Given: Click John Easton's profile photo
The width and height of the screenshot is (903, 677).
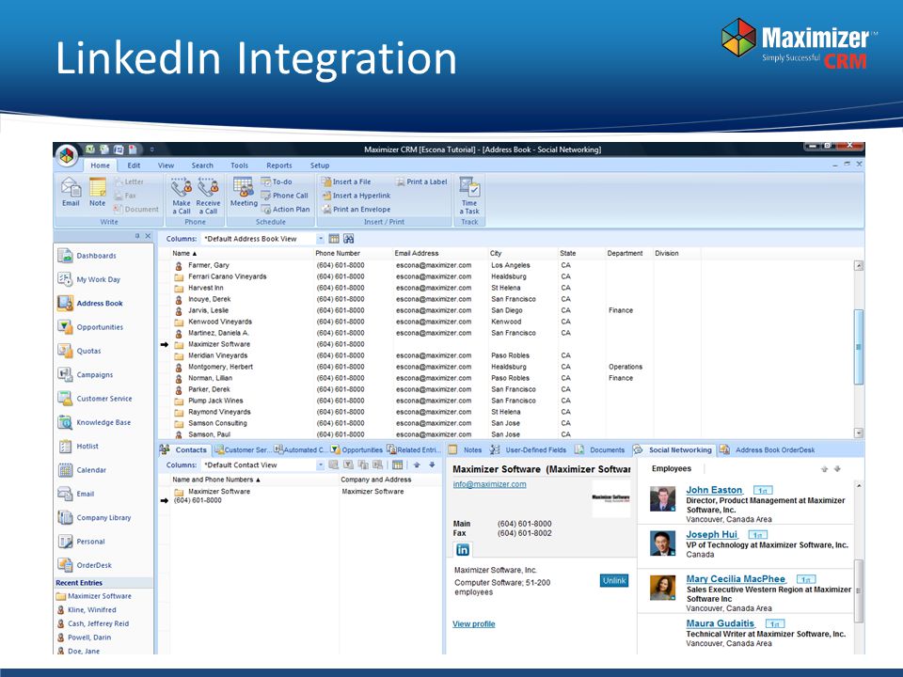Looking at the screenshot, I should click(x=663, y=499).
